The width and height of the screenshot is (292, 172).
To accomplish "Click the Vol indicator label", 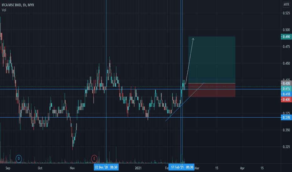I will pos(4,10).
